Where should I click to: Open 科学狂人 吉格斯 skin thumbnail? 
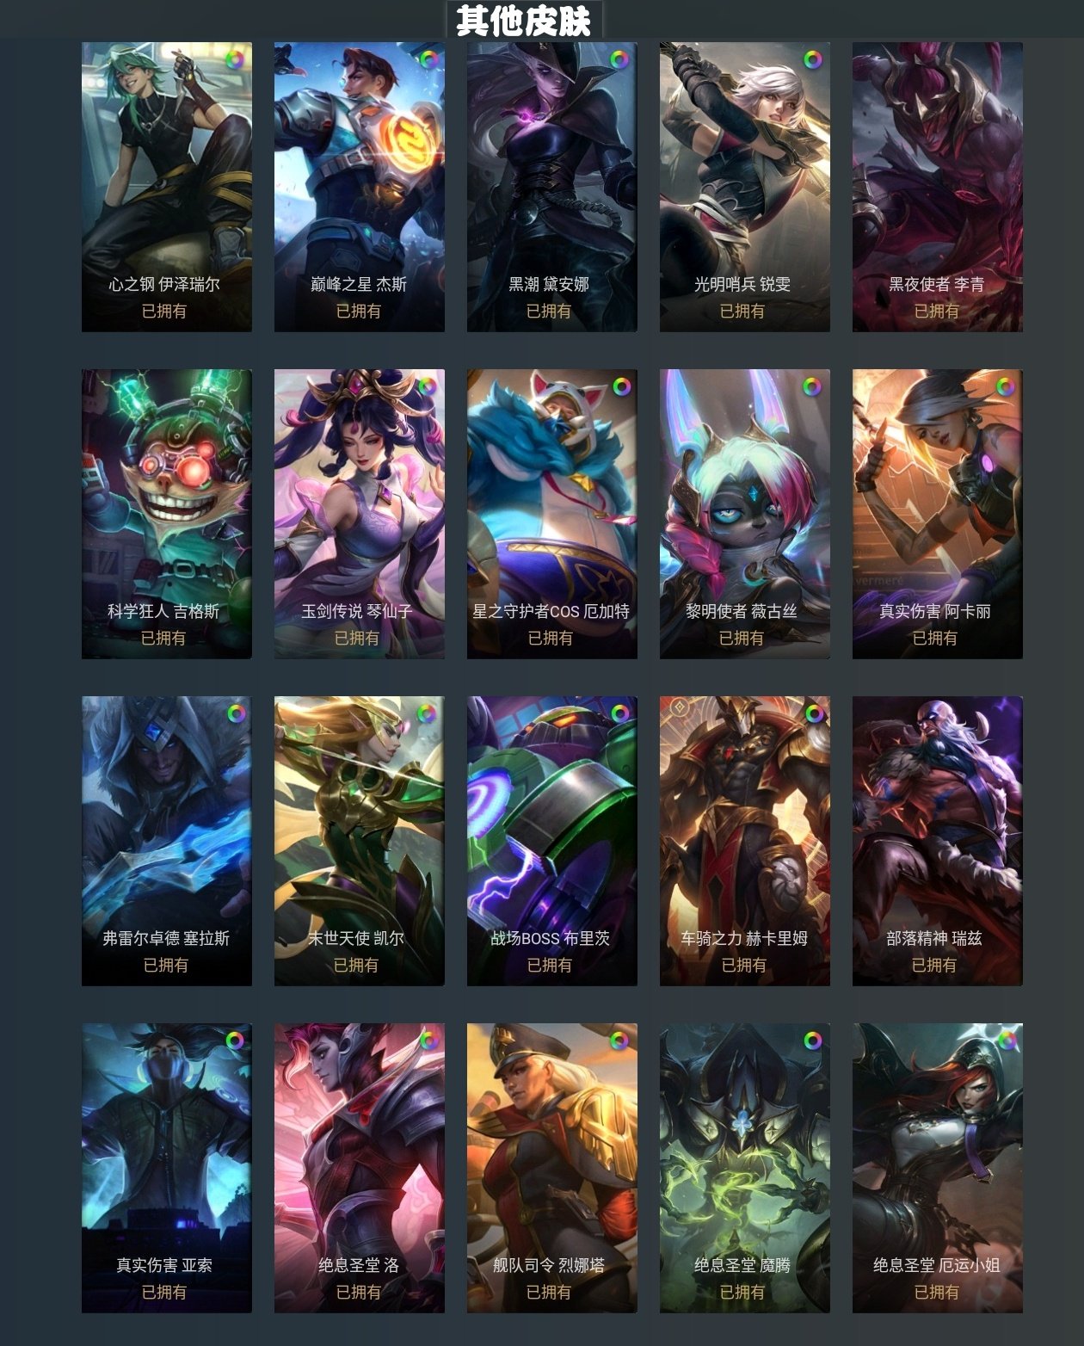pyautogui.click(x=166, y=514)
